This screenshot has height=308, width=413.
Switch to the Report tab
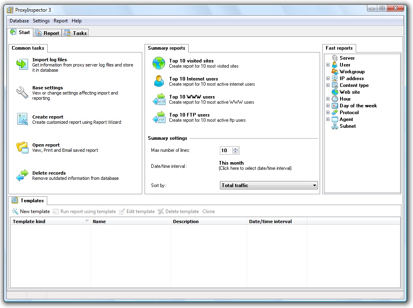tap(47, 33)
